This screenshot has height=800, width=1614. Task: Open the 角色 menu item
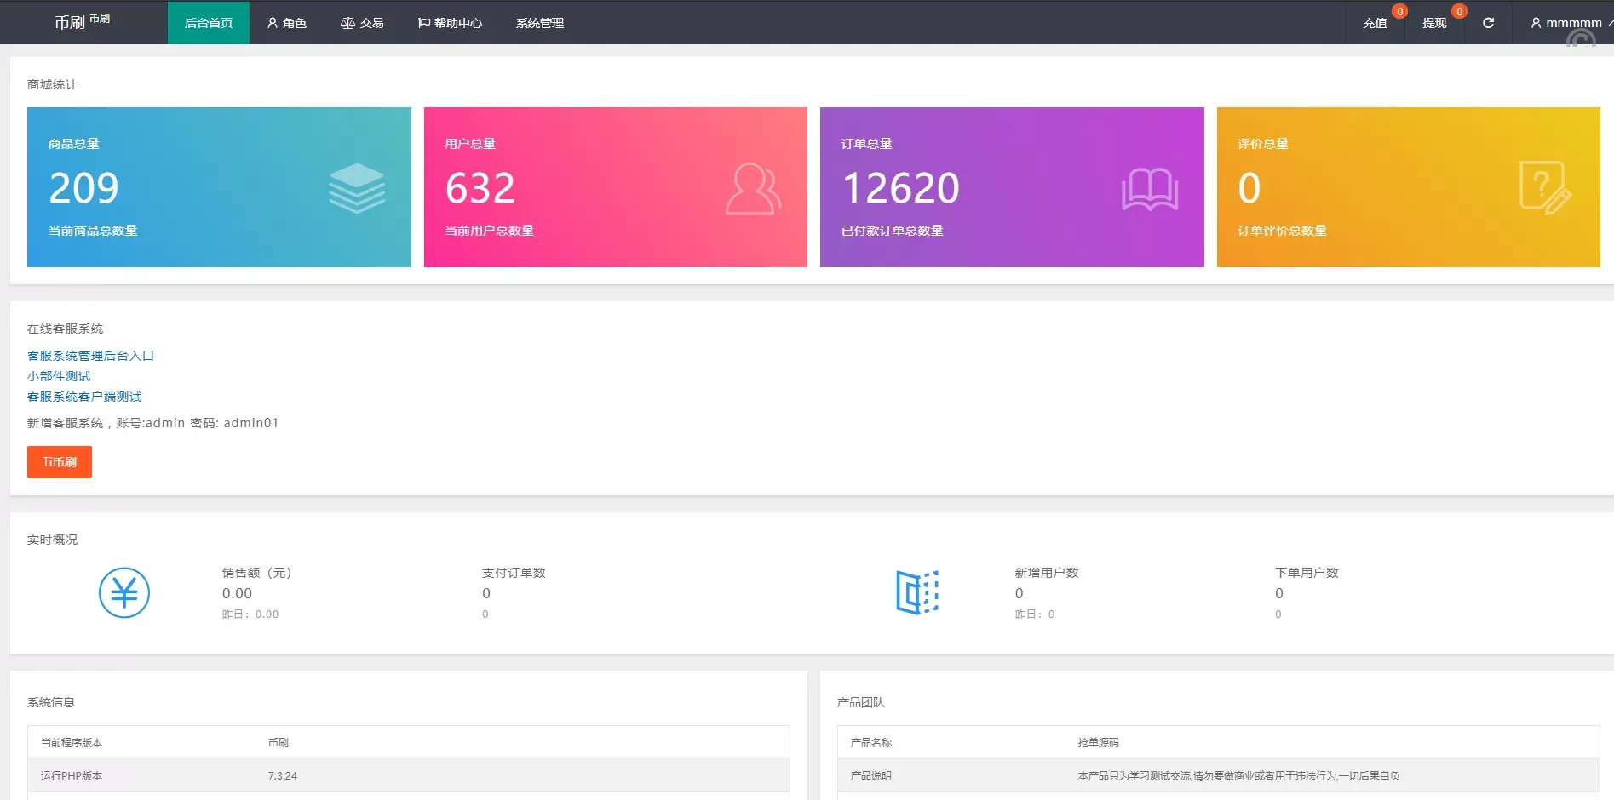click(287, 23)
